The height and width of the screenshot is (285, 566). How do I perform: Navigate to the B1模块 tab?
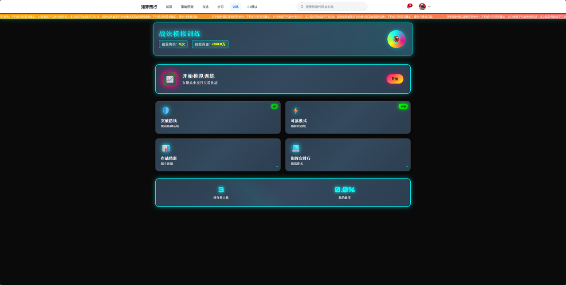[252, 7]
